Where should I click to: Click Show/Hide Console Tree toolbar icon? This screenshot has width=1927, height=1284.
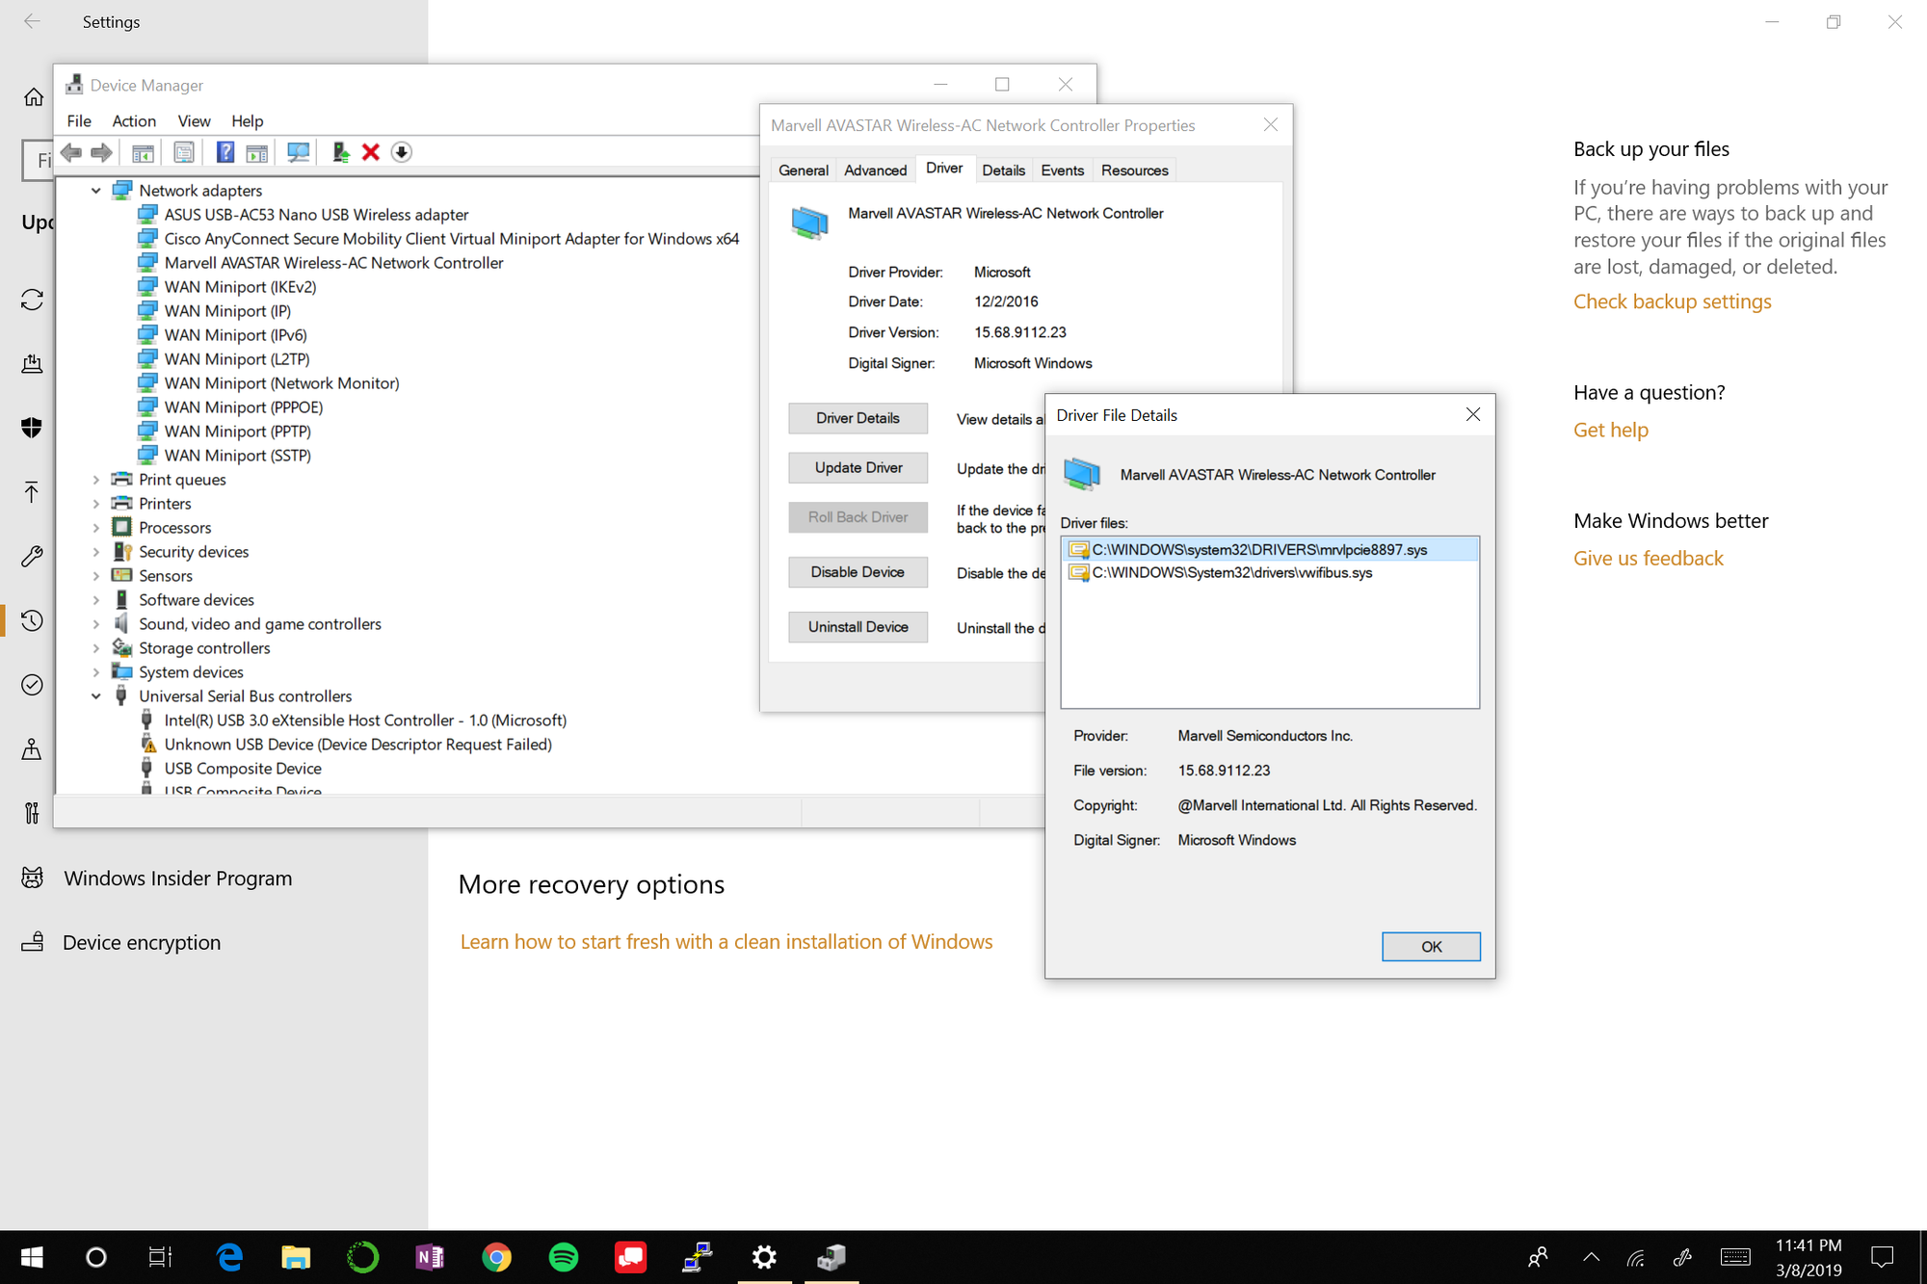143,152
